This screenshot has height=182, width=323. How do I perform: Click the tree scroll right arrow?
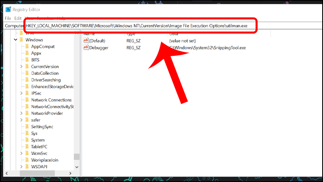[x=70, y=174]
